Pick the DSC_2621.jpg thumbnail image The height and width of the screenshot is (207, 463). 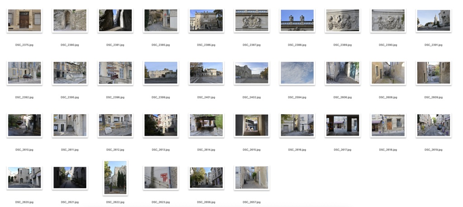click(x=70, y=178)
